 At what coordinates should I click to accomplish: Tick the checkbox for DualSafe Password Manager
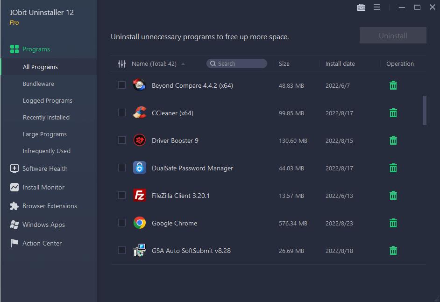point(122,168)
